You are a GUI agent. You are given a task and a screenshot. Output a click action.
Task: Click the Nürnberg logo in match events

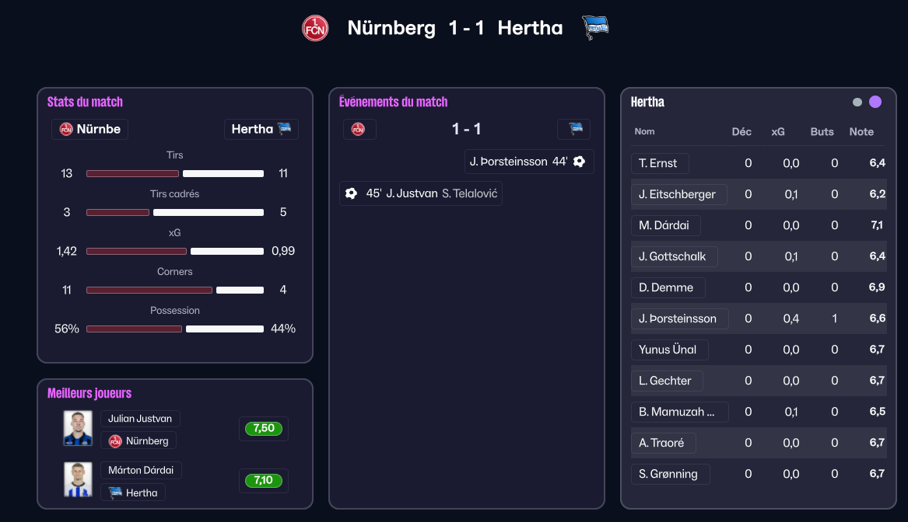pyautogui.click(x=359, y=129)
